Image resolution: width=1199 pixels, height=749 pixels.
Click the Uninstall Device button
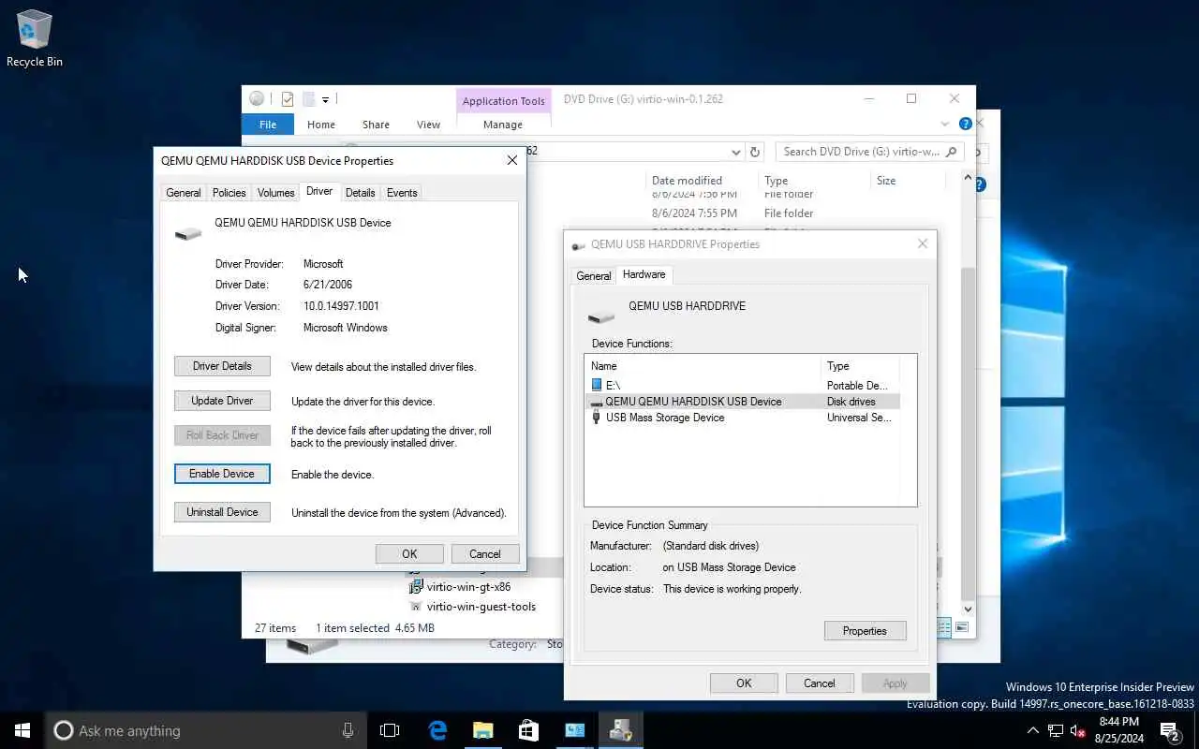tap(222, 512)
